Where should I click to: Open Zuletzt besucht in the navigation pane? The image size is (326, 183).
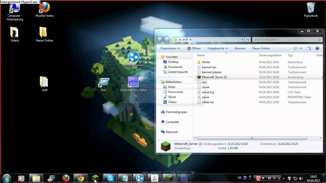coord(178,72)
